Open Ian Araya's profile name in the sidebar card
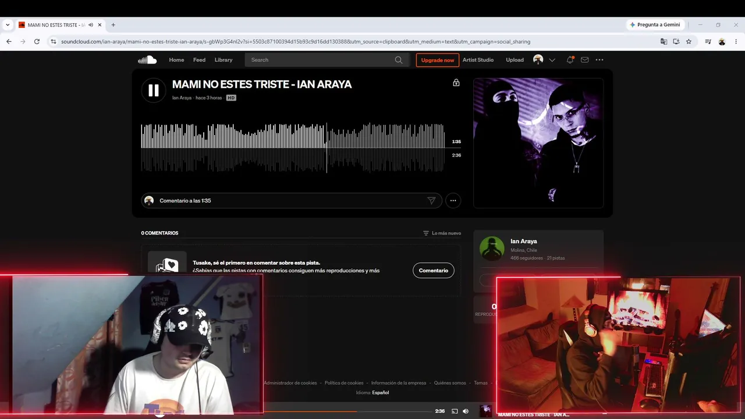Screen dimensions: 745x419 click(524, 242)
